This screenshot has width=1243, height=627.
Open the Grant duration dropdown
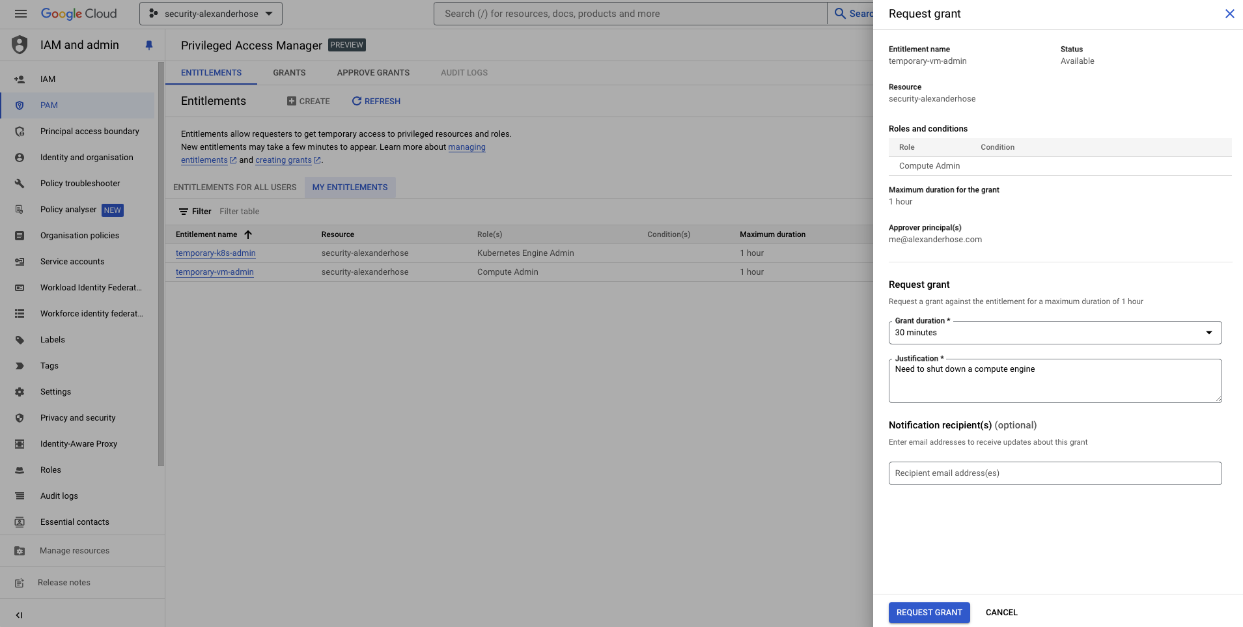coord(1210,332)
